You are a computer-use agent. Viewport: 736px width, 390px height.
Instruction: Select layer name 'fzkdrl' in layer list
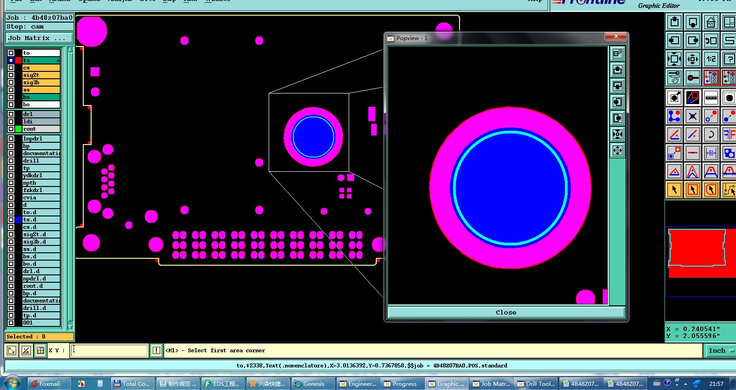pos(41,190)
